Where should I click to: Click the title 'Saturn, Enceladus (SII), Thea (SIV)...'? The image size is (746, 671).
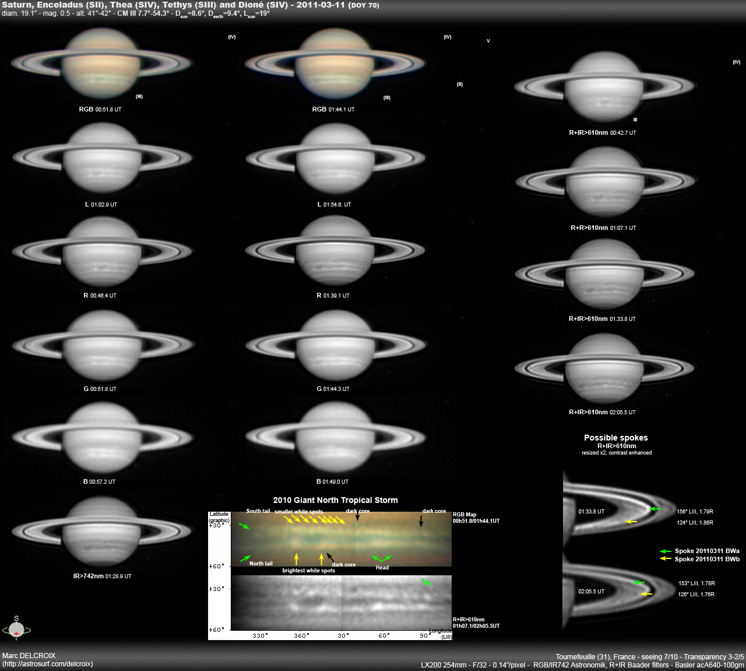tap(191, 5)
